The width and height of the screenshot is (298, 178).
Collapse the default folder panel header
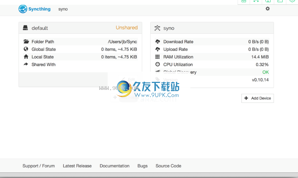(x=80, y=28)
